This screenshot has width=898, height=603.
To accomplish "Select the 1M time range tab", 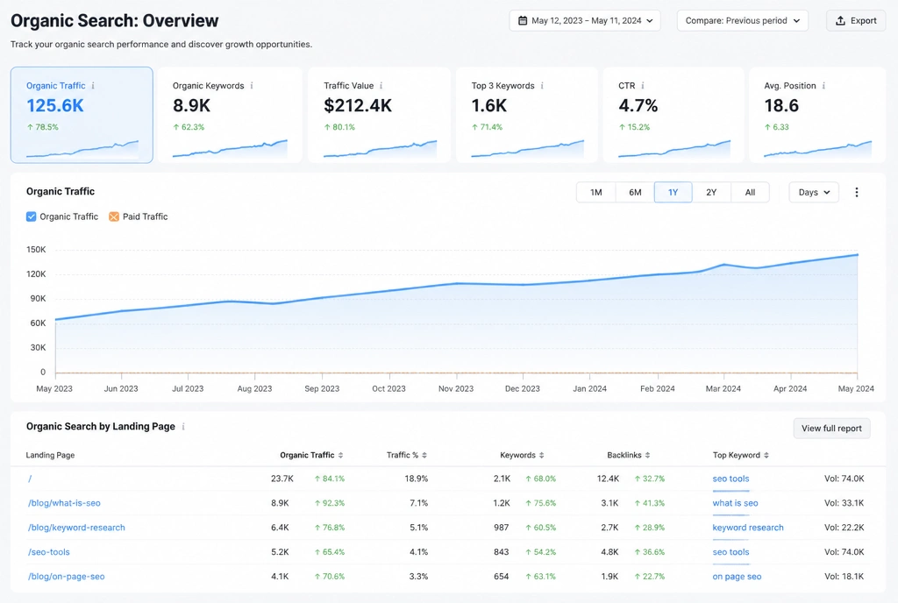I will point(595,192).
